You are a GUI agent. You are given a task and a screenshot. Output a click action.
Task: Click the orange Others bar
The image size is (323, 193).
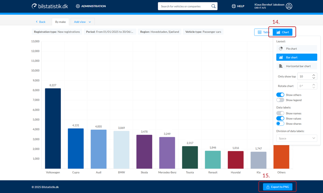click(281, 157)
